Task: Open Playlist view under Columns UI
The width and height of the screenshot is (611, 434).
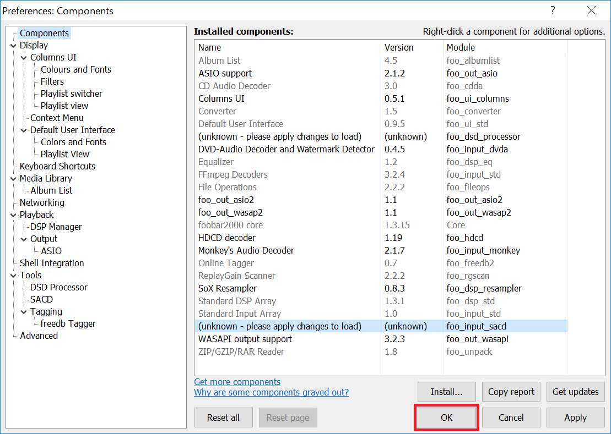Action: tap(64, 106)
